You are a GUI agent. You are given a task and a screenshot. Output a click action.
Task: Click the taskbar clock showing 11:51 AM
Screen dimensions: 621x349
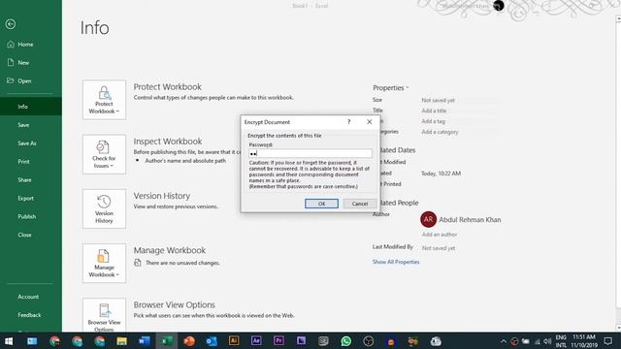pos(584,341)
